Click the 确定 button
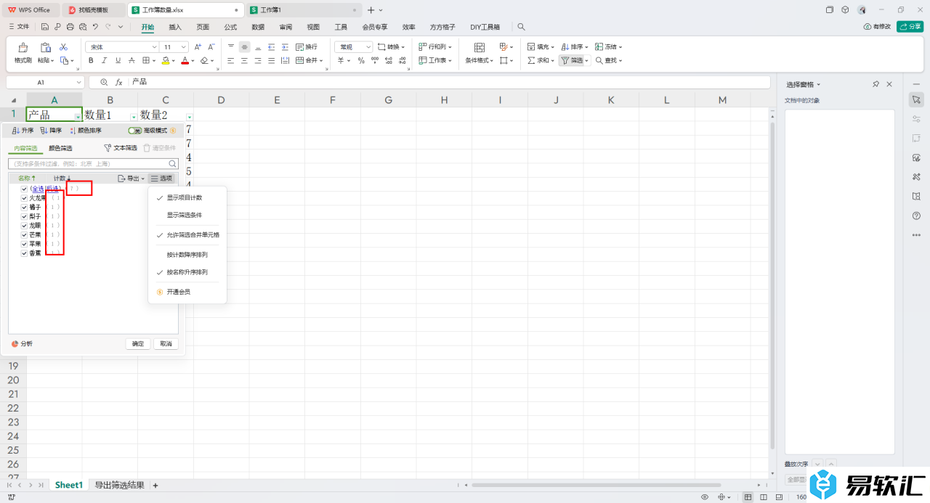The image size is (930, 503). (138, 344)
